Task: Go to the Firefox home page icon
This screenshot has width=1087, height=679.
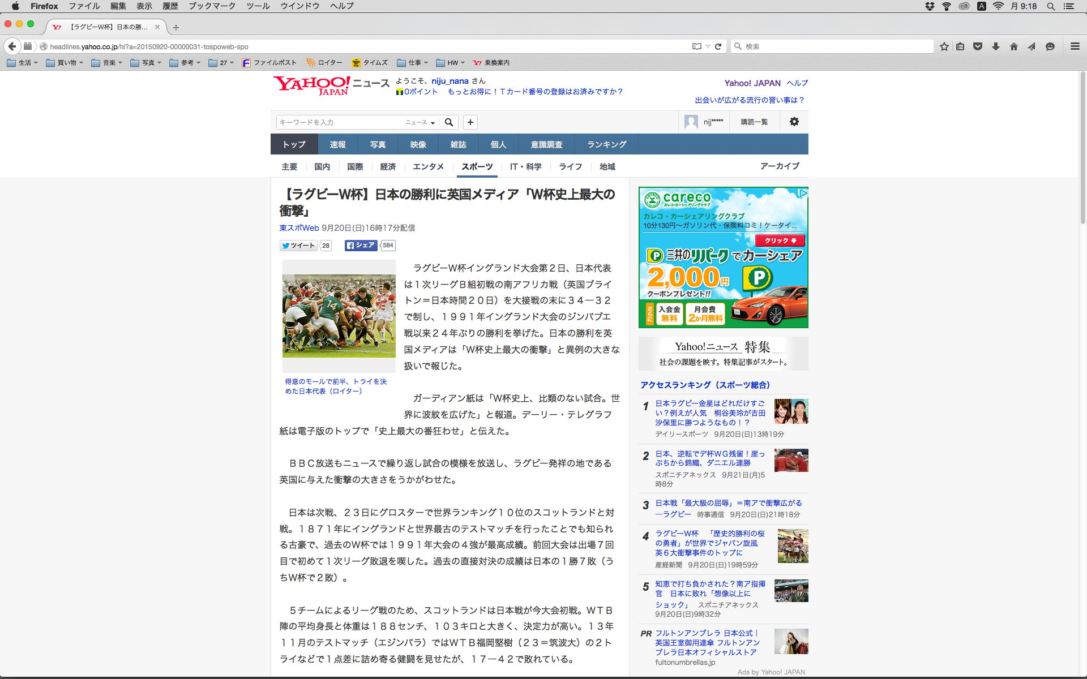Action: coord(1014,47)
